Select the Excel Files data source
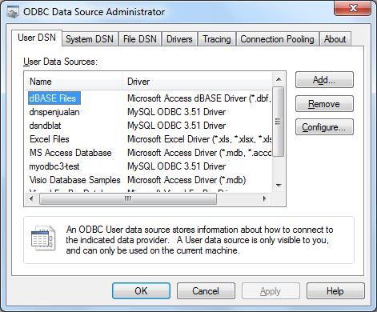 [x=50, y=139]
